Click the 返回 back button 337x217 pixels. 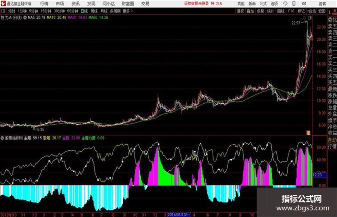click(322, 11)
